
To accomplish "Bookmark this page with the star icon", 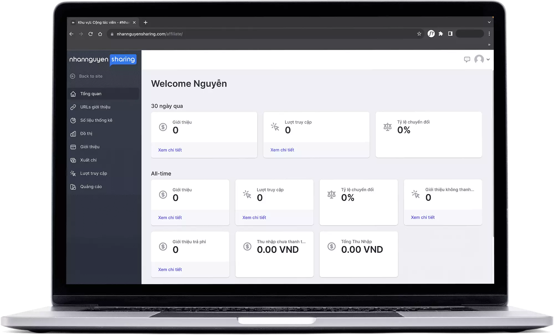I will [419, 34].
